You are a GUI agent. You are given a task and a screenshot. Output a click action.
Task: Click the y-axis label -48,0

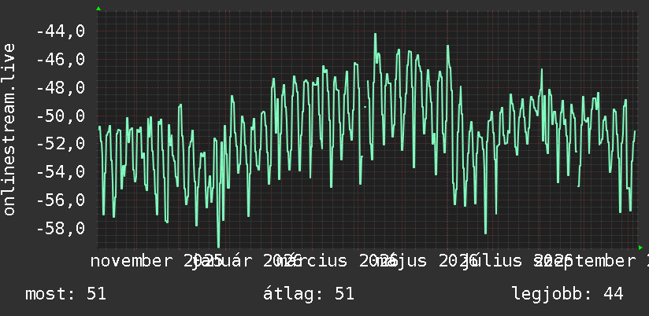[61, 87]
